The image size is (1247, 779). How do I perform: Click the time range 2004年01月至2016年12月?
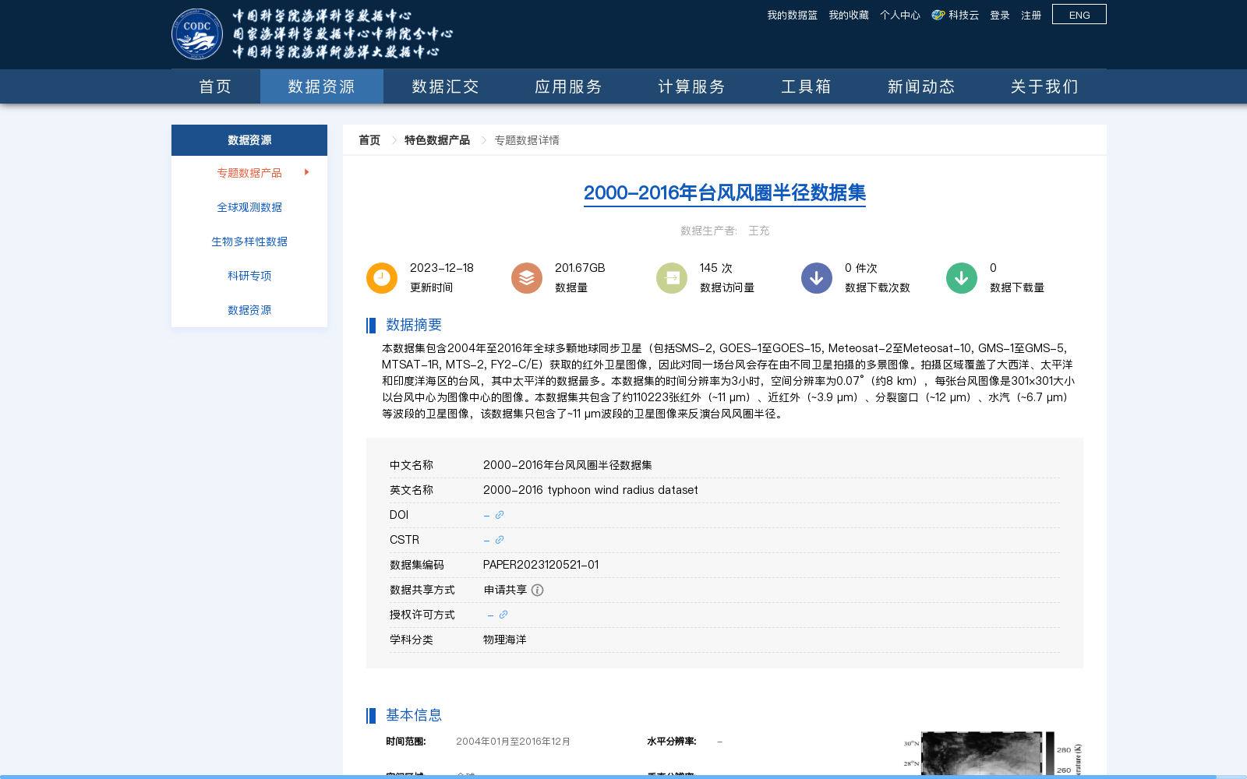click(514, 742)
